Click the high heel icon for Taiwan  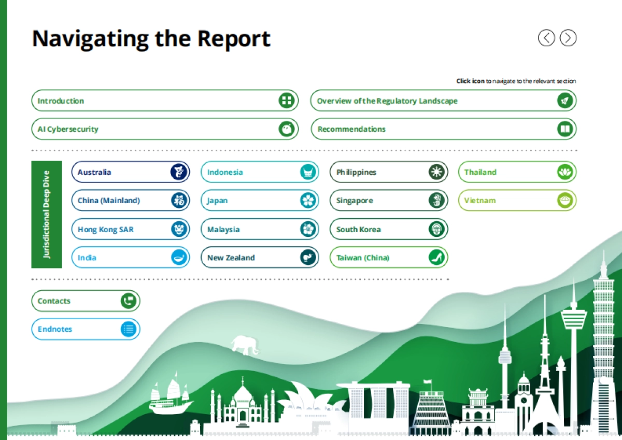tap(437, 258)
